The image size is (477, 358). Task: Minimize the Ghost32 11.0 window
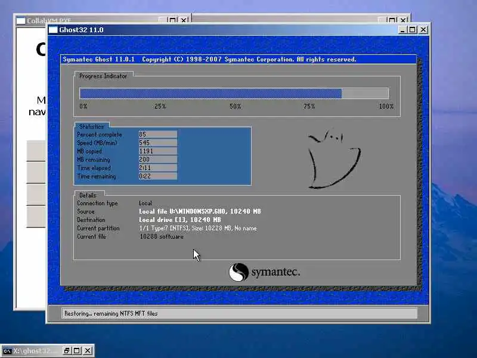coord(402,30)
